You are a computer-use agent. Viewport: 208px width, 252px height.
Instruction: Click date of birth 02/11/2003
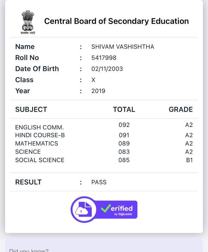(x=107, y=69)
